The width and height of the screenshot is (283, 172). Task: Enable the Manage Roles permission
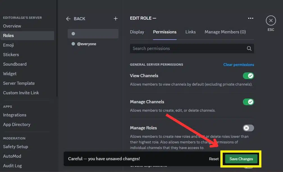[248, 128]
